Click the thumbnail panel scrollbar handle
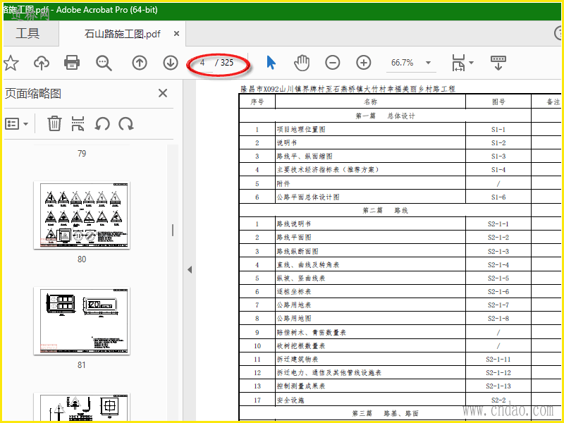The image size is (564, 423). tap(173, 231)
